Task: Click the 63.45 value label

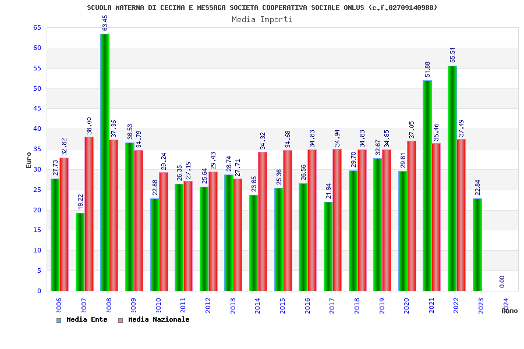Action: tap(105, 23)
